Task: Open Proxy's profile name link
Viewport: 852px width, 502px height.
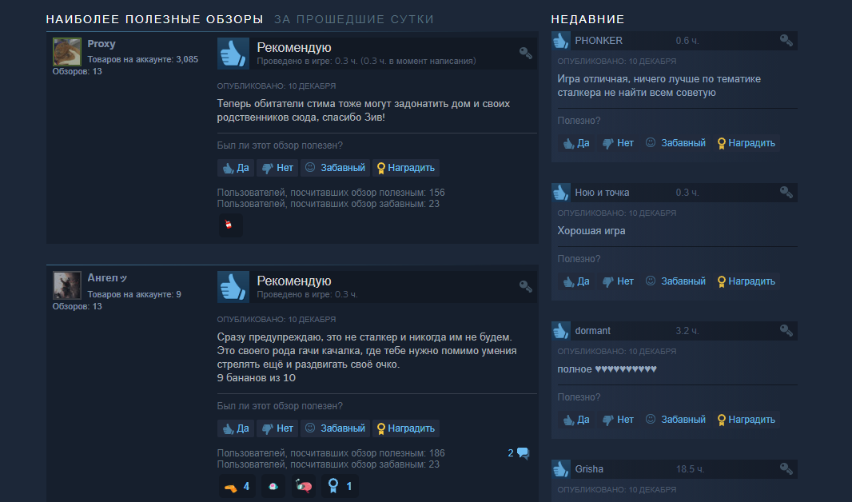Action: pos(101,44)
